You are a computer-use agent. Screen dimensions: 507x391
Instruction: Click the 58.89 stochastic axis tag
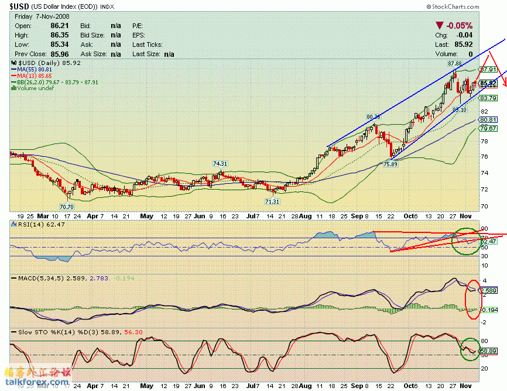point(488,351)
